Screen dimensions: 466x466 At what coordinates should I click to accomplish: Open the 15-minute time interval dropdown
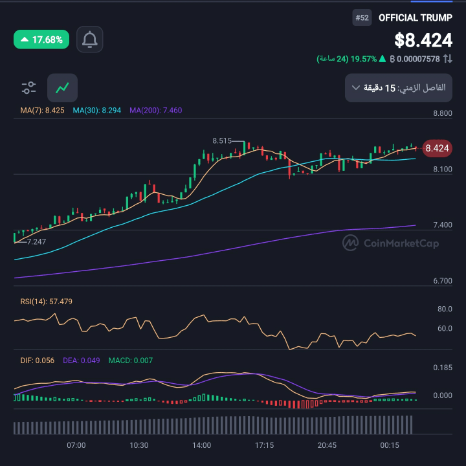pyautogui.click(x=399, y=88)
